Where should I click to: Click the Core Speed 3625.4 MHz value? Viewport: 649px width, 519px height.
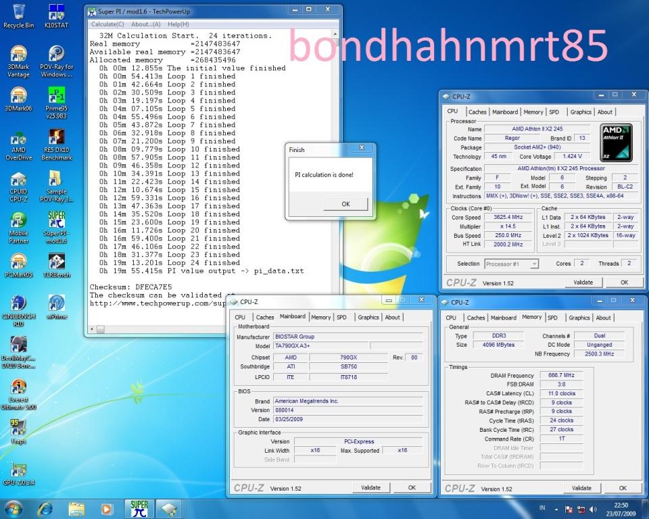coord(508,217)
